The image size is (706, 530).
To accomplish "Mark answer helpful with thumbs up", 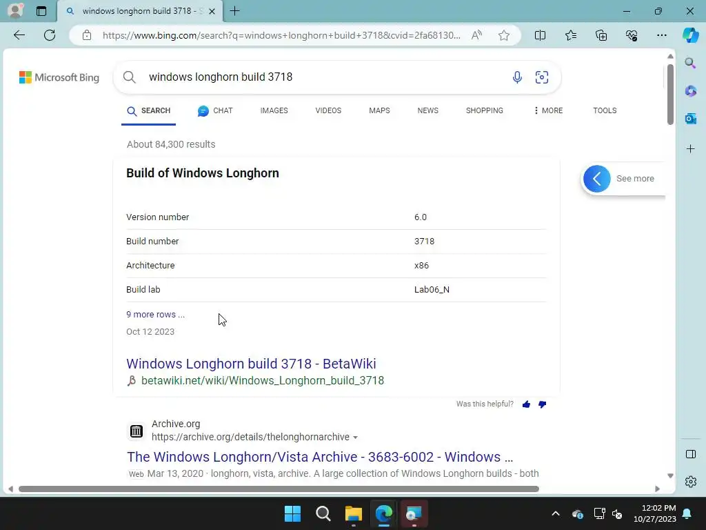I will pyautogui.click(x=526, y=404).
